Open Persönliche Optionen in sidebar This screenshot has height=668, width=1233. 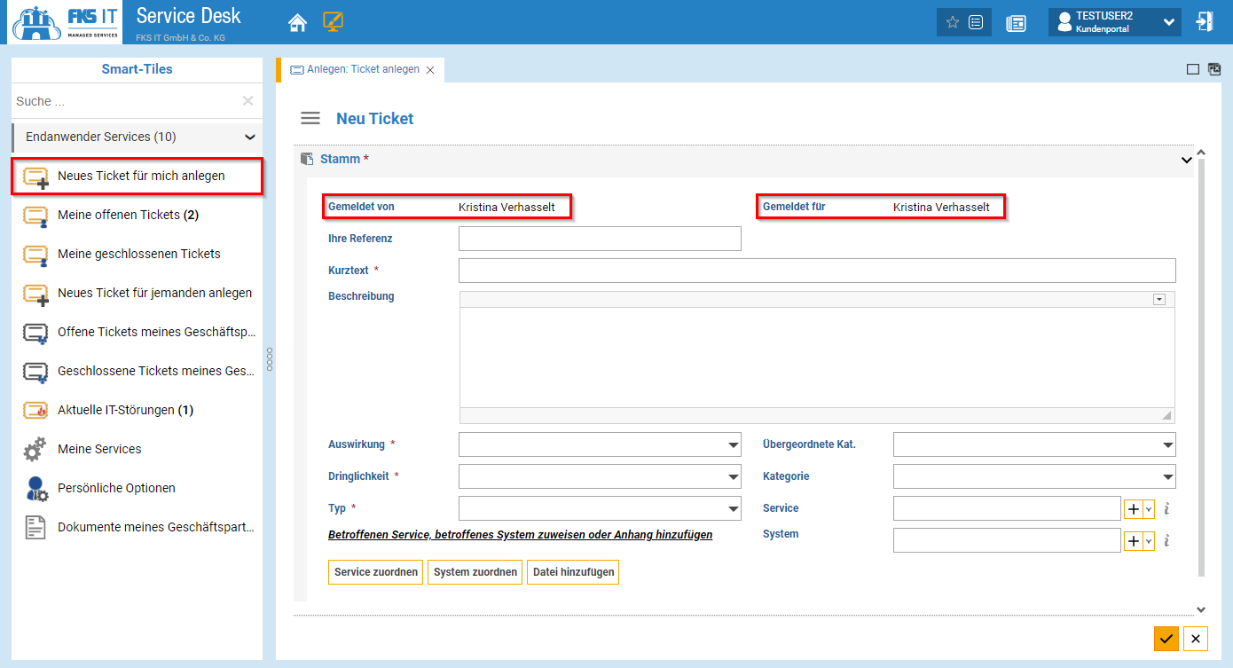coord(116,488)
